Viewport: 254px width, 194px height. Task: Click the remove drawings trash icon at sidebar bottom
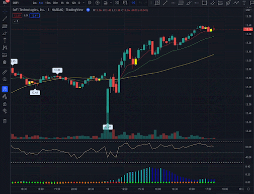(x=5, y=121)
